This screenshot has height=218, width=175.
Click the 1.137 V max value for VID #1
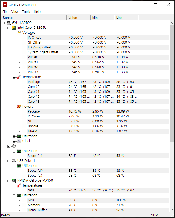tap(122, 62)
